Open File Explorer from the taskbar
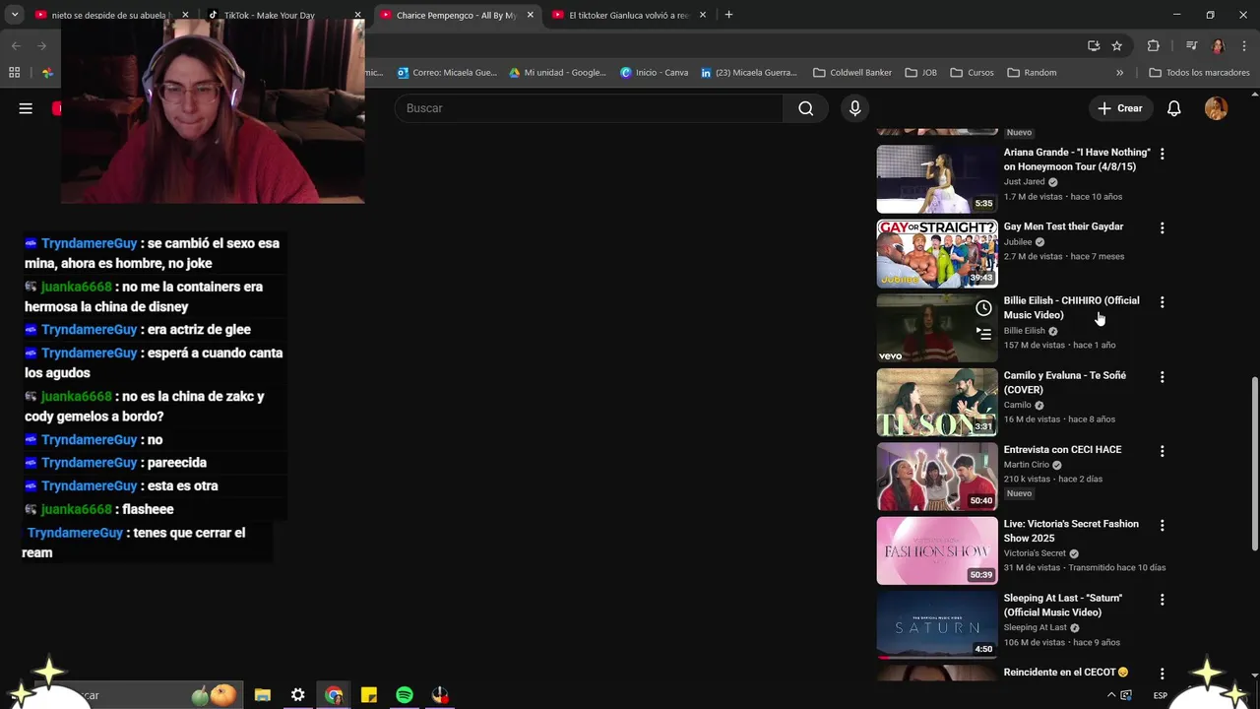The width and height of the screenshot is (1260, 709). [262, 695]
